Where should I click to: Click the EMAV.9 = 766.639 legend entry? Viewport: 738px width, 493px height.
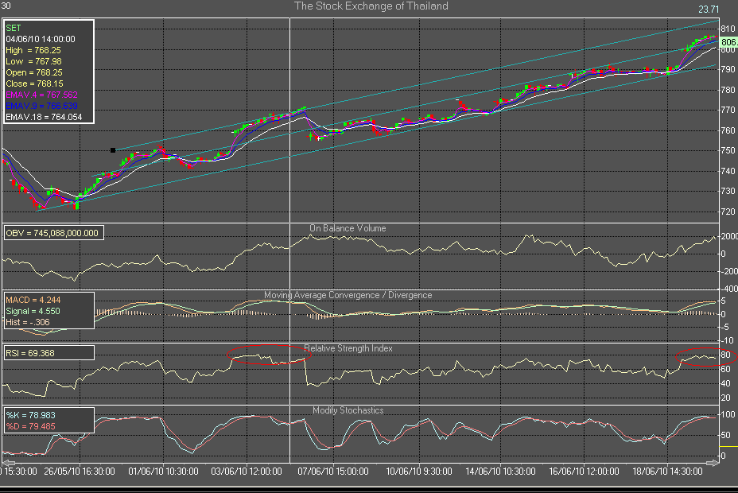coord(41,106)
